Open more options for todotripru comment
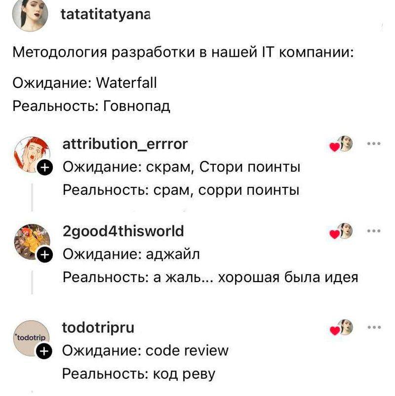 [x=374, y=327]
